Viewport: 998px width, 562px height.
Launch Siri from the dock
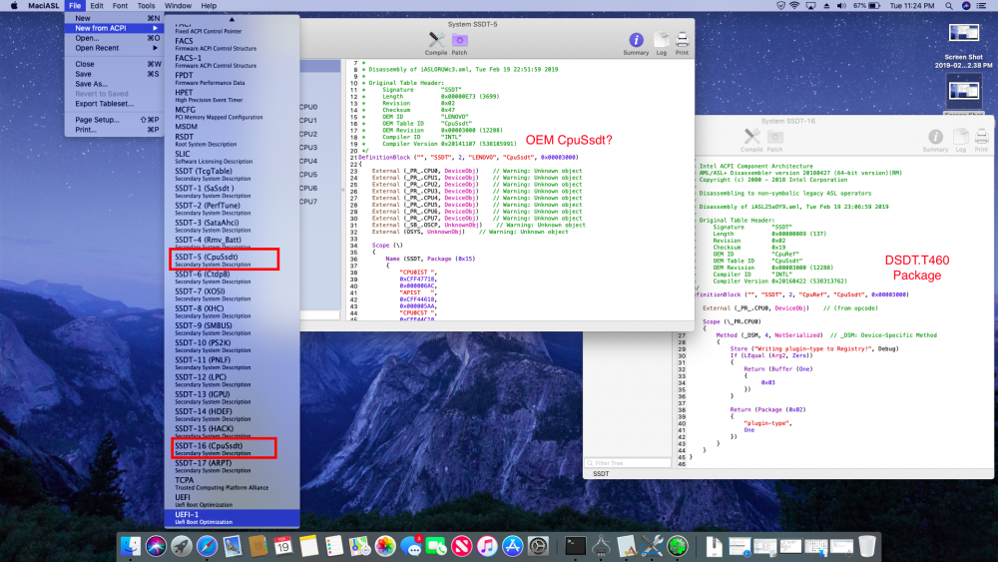pyautogui.click(x=156, y=546)
